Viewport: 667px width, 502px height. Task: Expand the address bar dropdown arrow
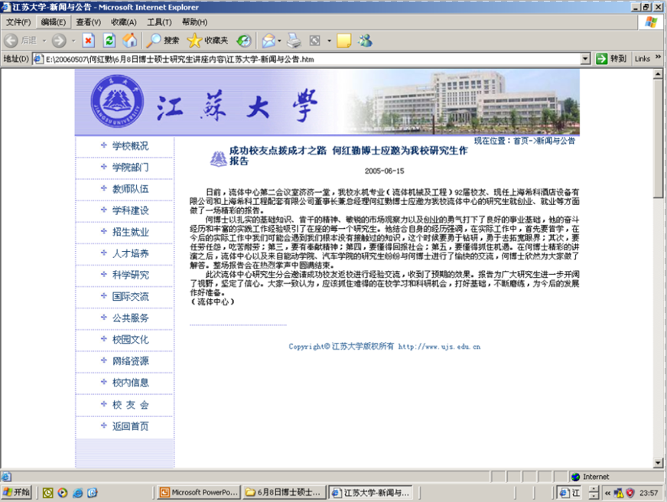click(x=585, y=59)
